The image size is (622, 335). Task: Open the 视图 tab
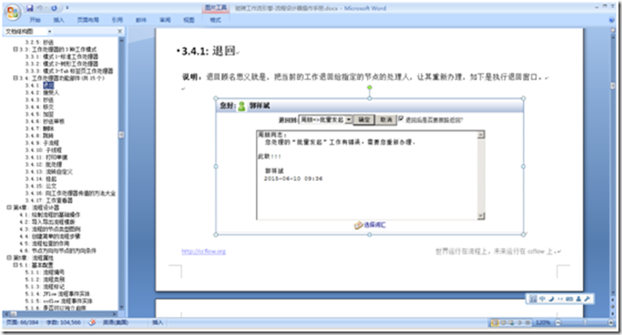pos(189,20)
